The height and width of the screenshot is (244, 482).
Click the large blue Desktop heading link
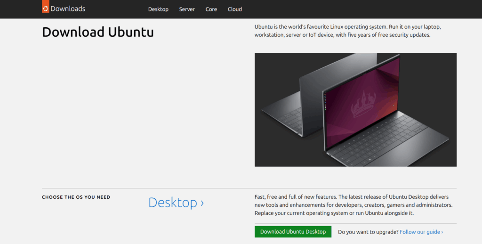click(176, 203)
